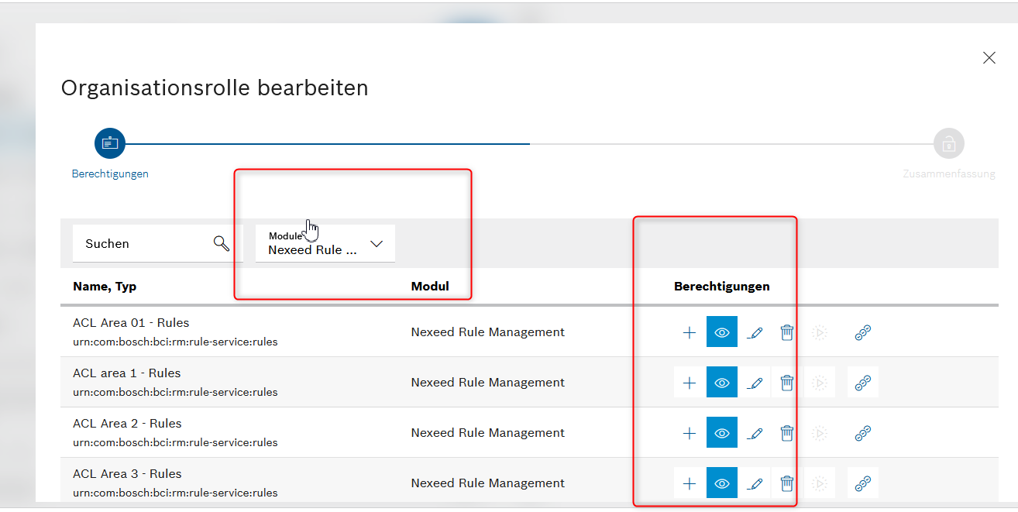Image resolution: width=1018 pixels, height=512 pixels.
Task: Click the delete trash icon for ACL Area 2
Action: coord(786,432)
